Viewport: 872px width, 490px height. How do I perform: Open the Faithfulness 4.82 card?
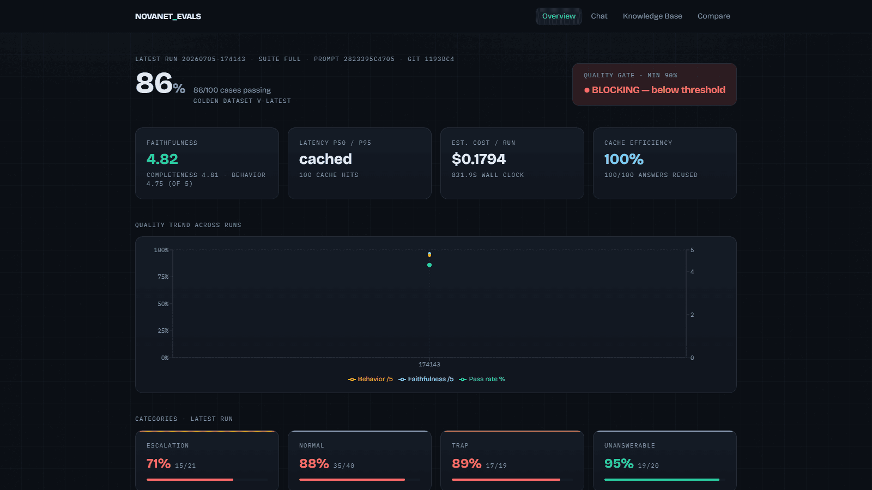(207, 163)
